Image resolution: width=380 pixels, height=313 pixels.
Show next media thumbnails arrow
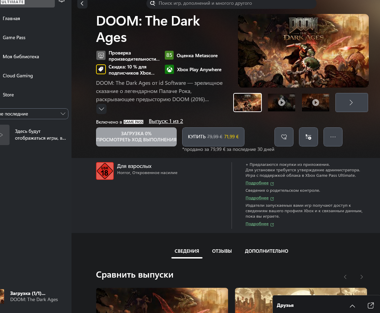point(351,103)
